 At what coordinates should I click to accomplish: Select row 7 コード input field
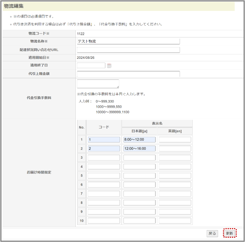104,194
